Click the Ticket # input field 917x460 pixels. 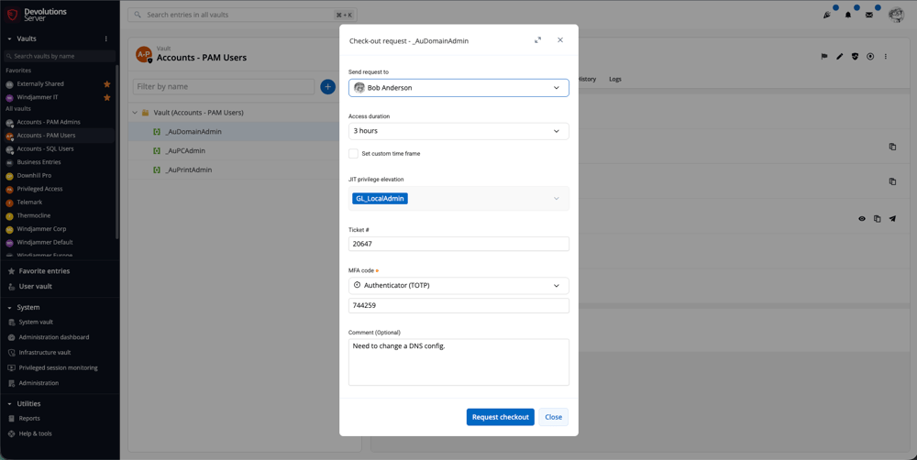click(x=458, y=244)
